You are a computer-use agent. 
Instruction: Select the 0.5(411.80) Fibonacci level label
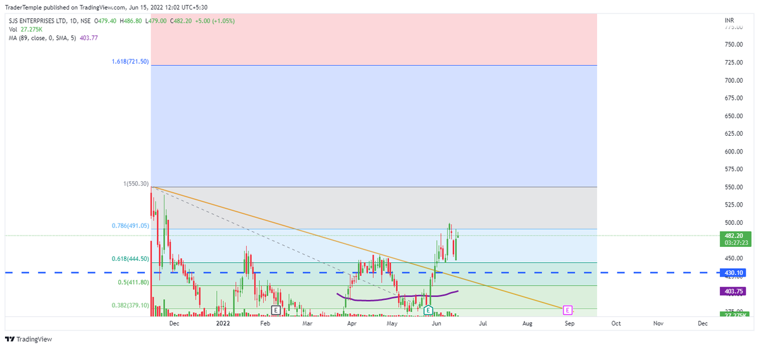pyautogui.click(x=133, y=282)
